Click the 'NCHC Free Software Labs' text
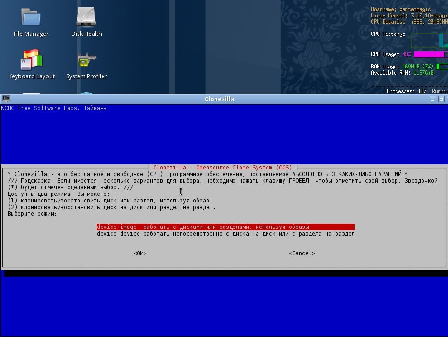This screenshot has width=448, height=337. [x=40, y=108]
